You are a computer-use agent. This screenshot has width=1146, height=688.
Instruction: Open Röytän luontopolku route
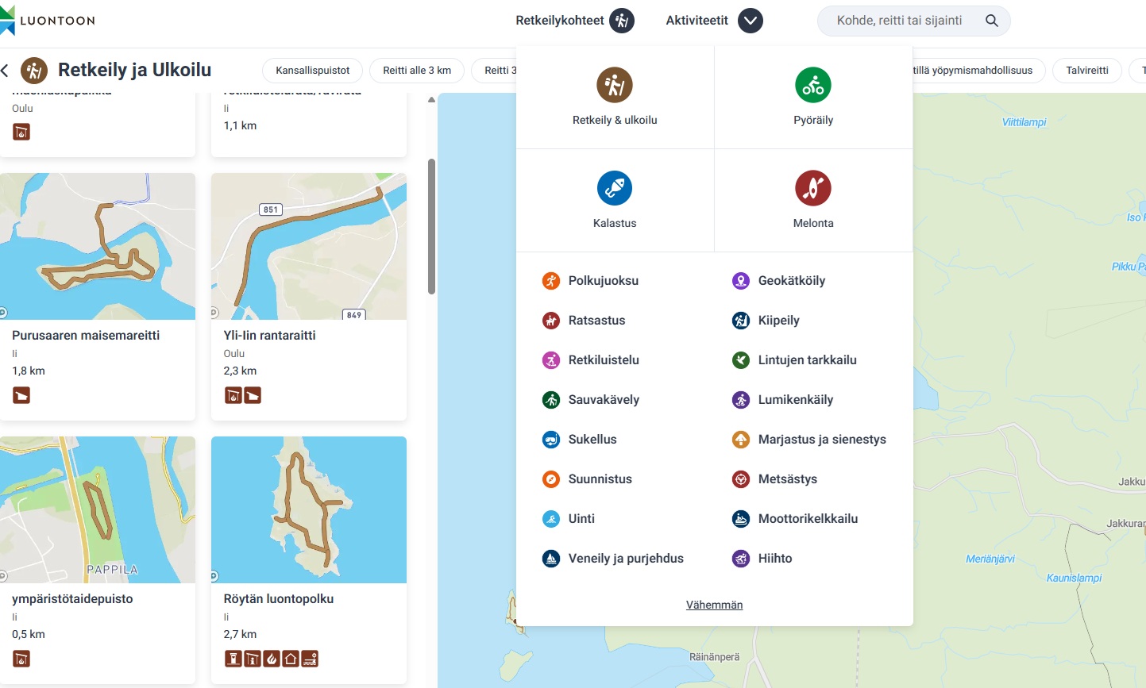(278, 599)
